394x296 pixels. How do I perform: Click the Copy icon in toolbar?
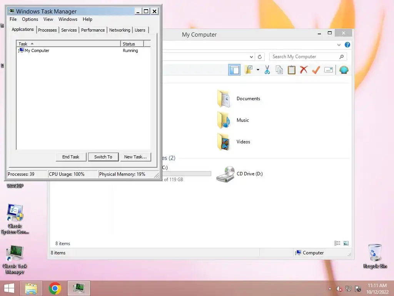pos(279,70)
